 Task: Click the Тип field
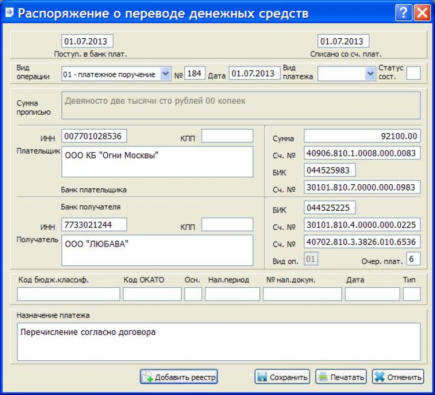tap(412, 294)
